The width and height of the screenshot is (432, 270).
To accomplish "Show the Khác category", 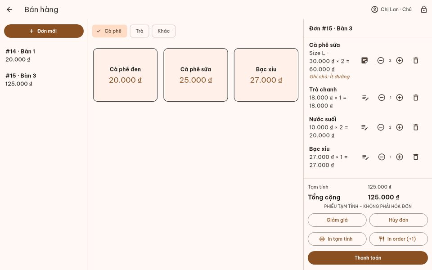I will [x=164, y=31].
